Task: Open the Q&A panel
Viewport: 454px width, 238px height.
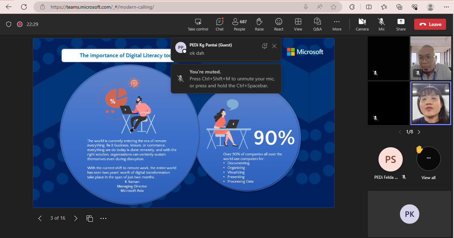Action: [317, 24]
